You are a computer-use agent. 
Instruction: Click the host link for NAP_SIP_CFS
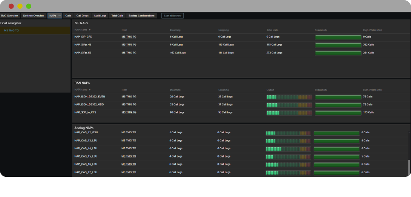(129, 37)
